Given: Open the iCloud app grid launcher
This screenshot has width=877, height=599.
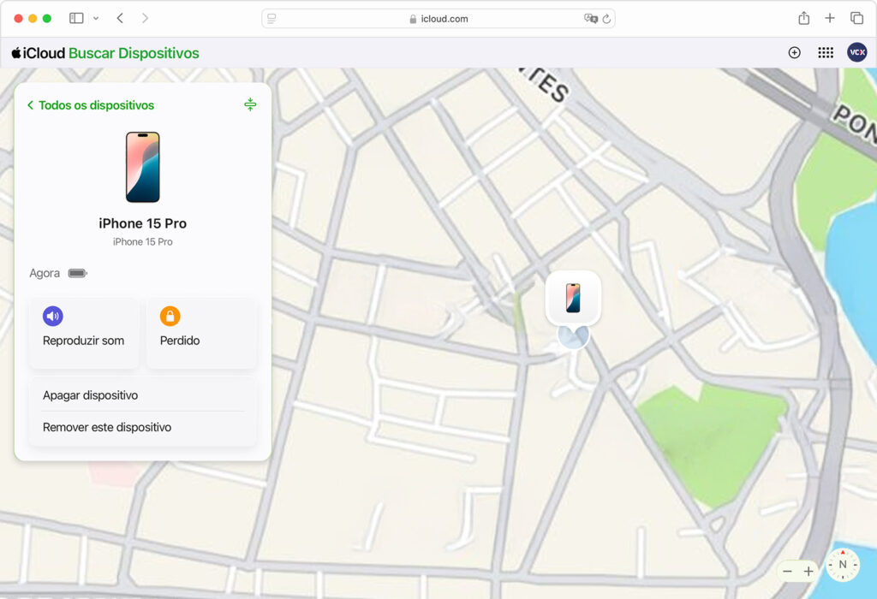Looking at the screenshot, I should (x=825, y=52).
